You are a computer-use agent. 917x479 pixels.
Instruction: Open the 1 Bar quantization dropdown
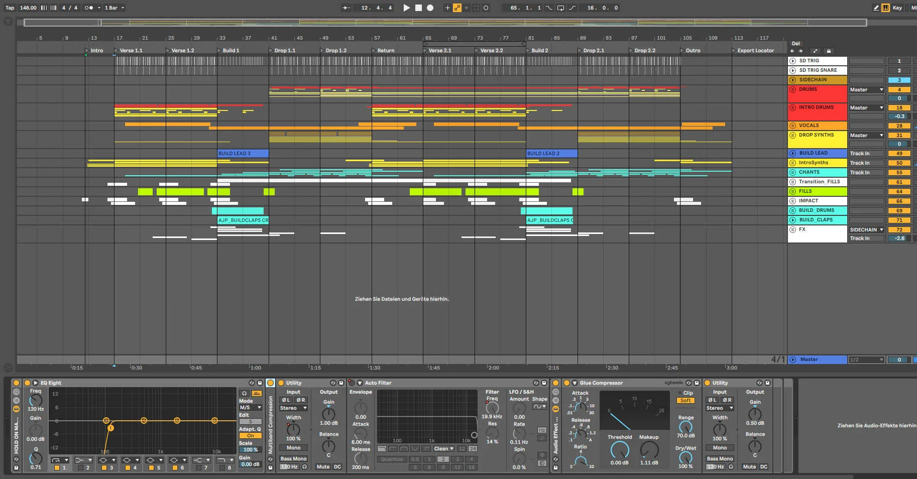tap(114, 8)
